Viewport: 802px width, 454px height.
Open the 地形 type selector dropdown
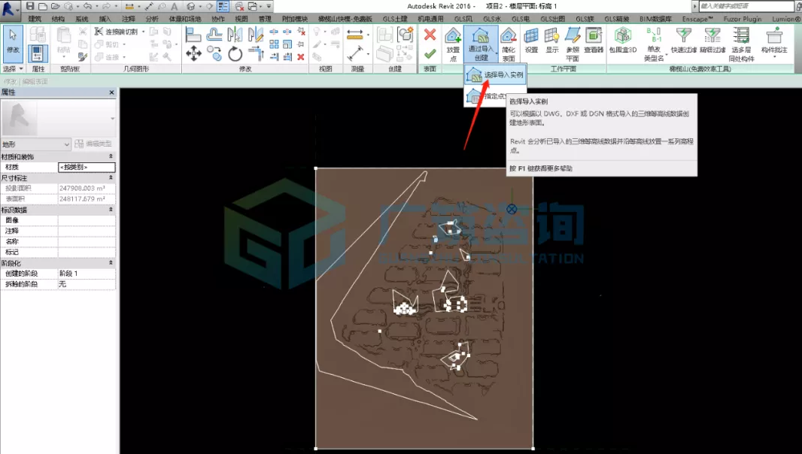(36, 144)
